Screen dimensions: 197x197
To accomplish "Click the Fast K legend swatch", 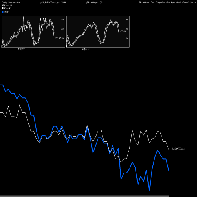I will click(2, 8).
